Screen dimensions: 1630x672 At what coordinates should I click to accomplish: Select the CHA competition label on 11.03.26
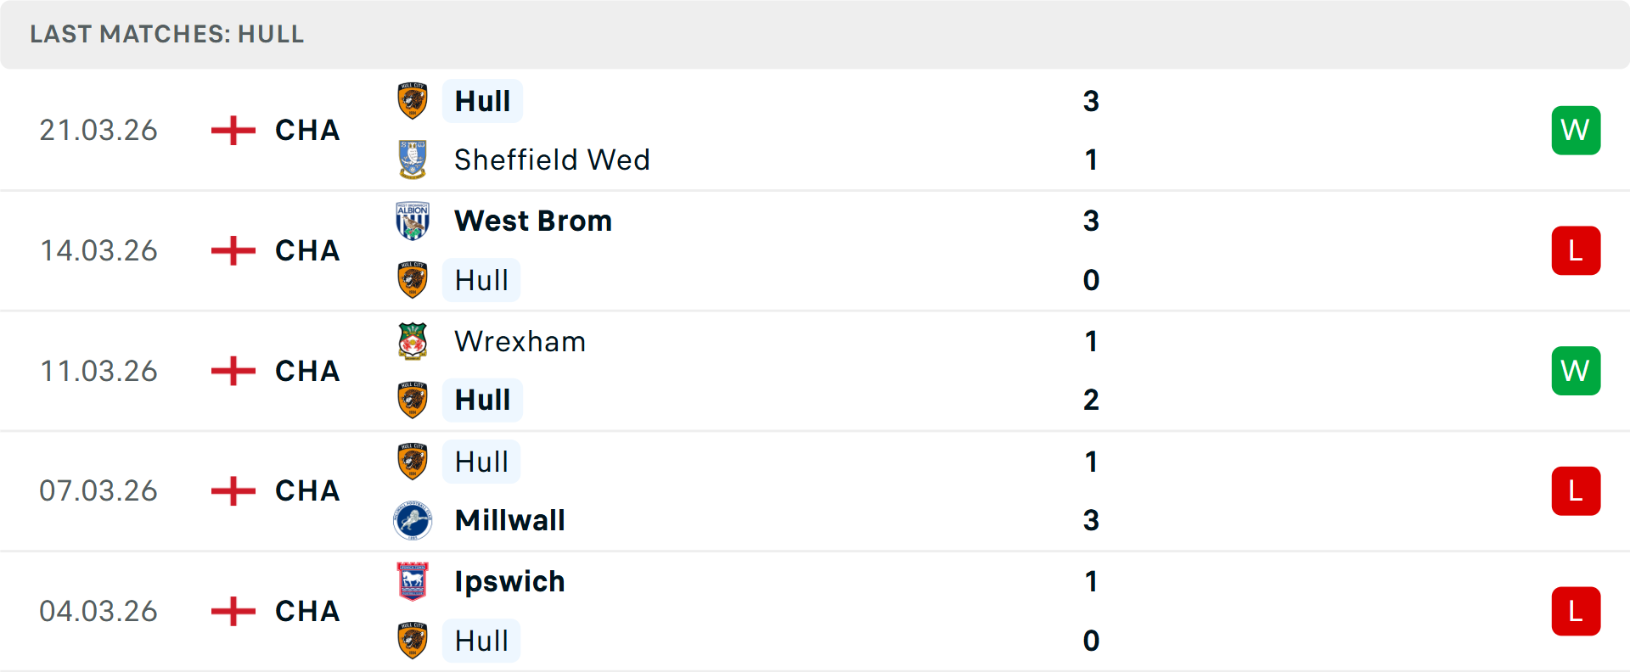[306, 371]
